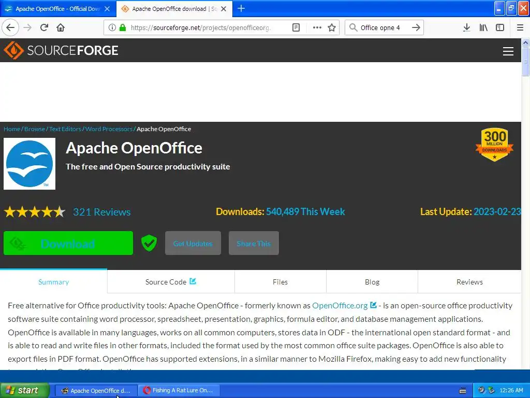Open the Source Code tab
The height and width of the screenshot is (398, 530).
click(x=171, y=282)
